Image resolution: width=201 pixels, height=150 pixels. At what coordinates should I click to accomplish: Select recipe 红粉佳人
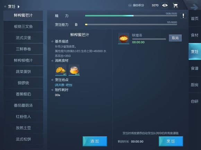[x=23, y=117]
